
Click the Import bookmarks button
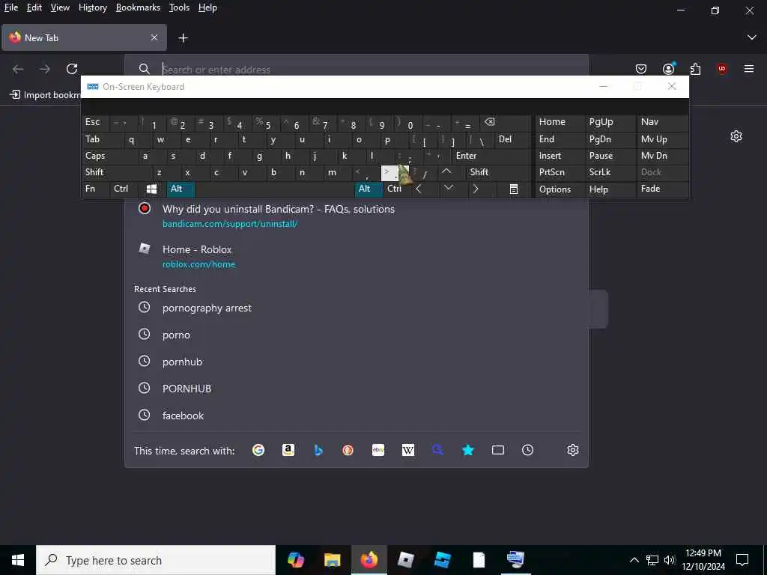tap(45, 95)
